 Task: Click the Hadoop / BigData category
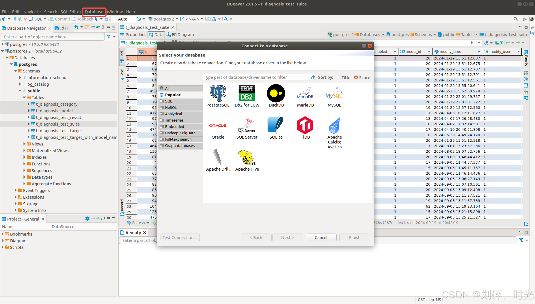[x=181, y=133]
